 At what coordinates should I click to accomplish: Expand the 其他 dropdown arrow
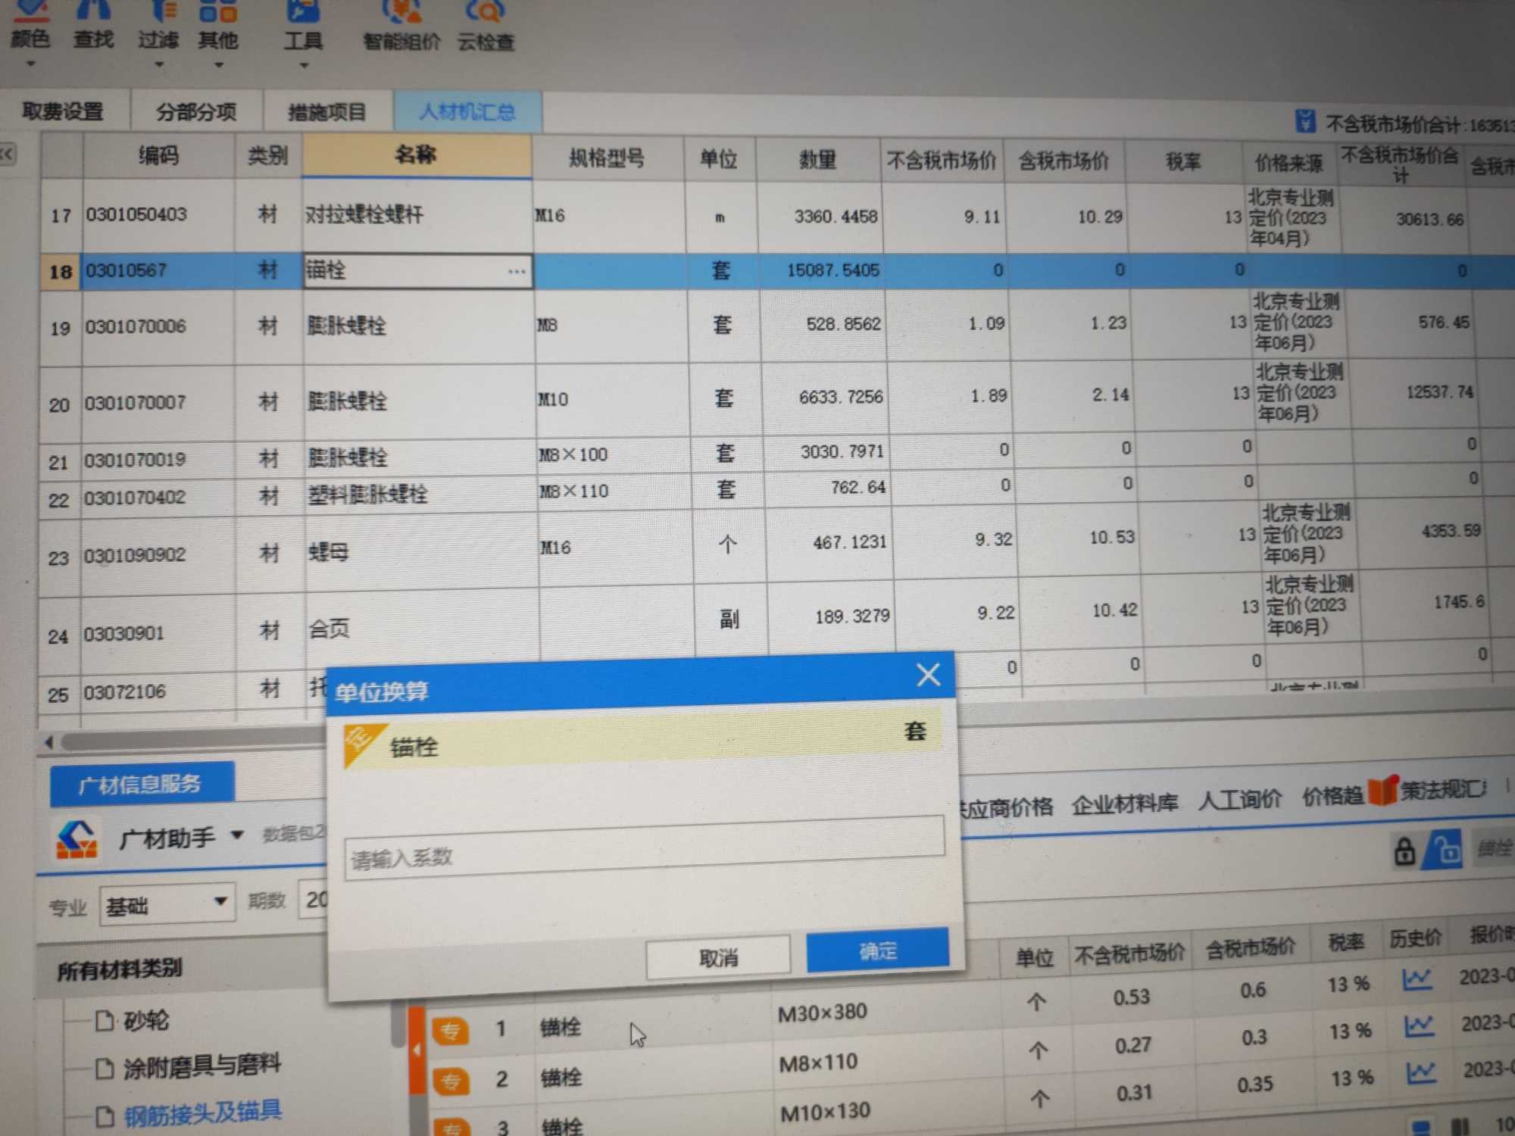coord(219,65)
